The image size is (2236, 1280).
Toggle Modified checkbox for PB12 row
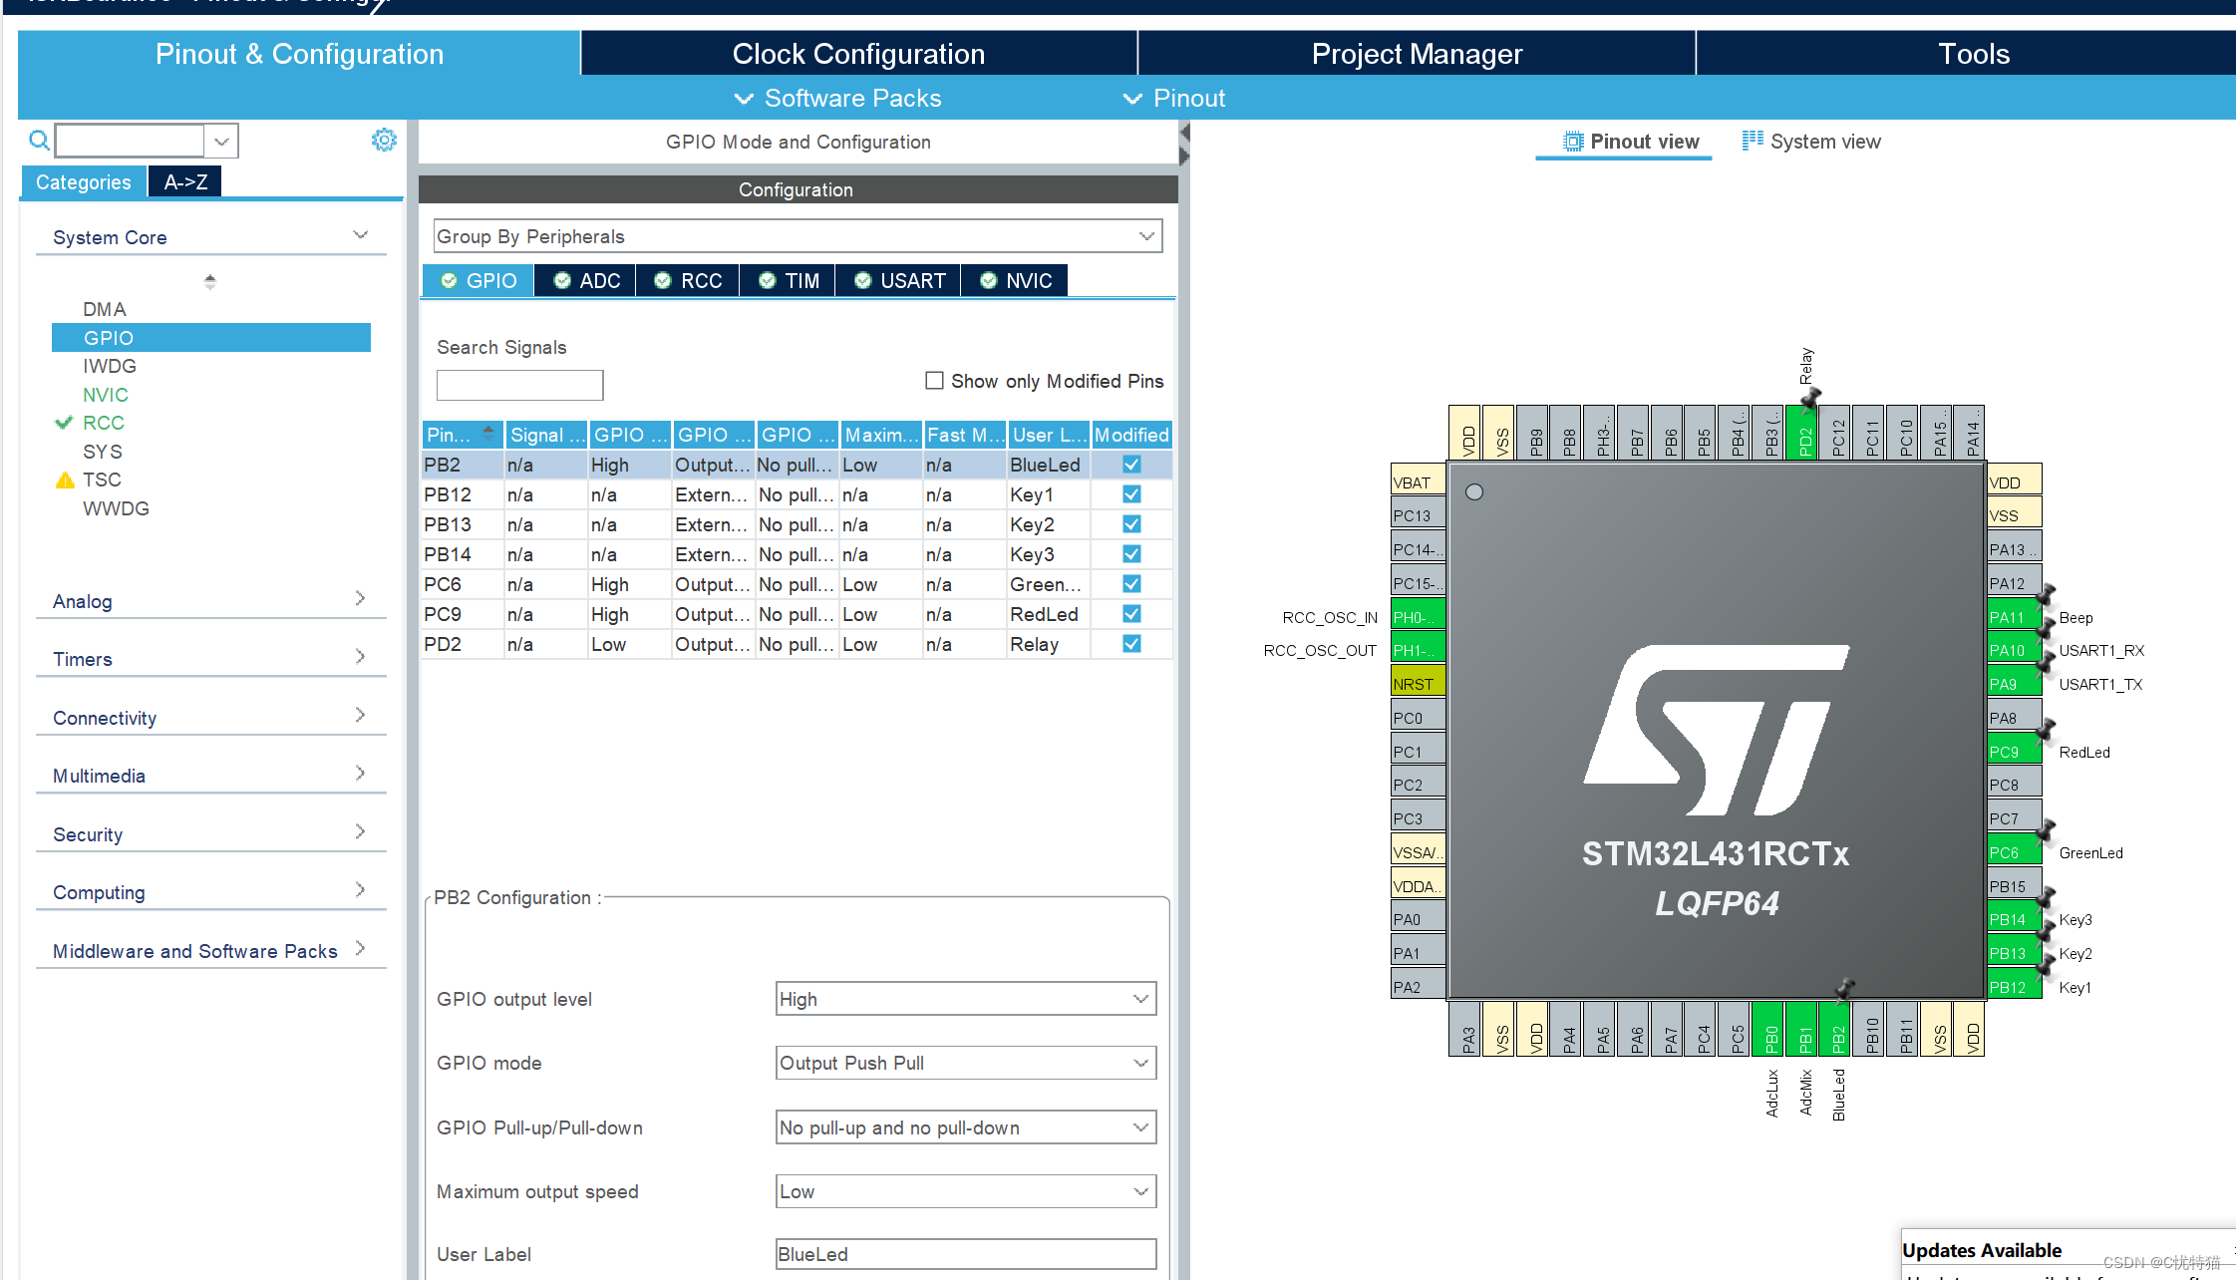coord(1131,494)
